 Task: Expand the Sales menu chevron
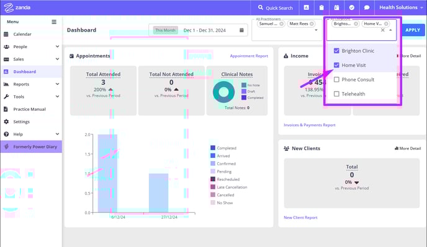point(57,59)
